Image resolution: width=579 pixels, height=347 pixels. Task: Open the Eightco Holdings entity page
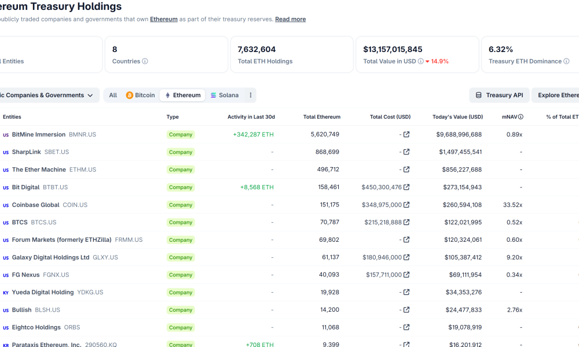[36, 327]
